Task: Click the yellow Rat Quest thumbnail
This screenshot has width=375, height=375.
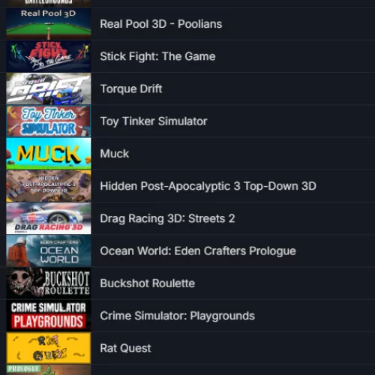Action: click(49, 348)
